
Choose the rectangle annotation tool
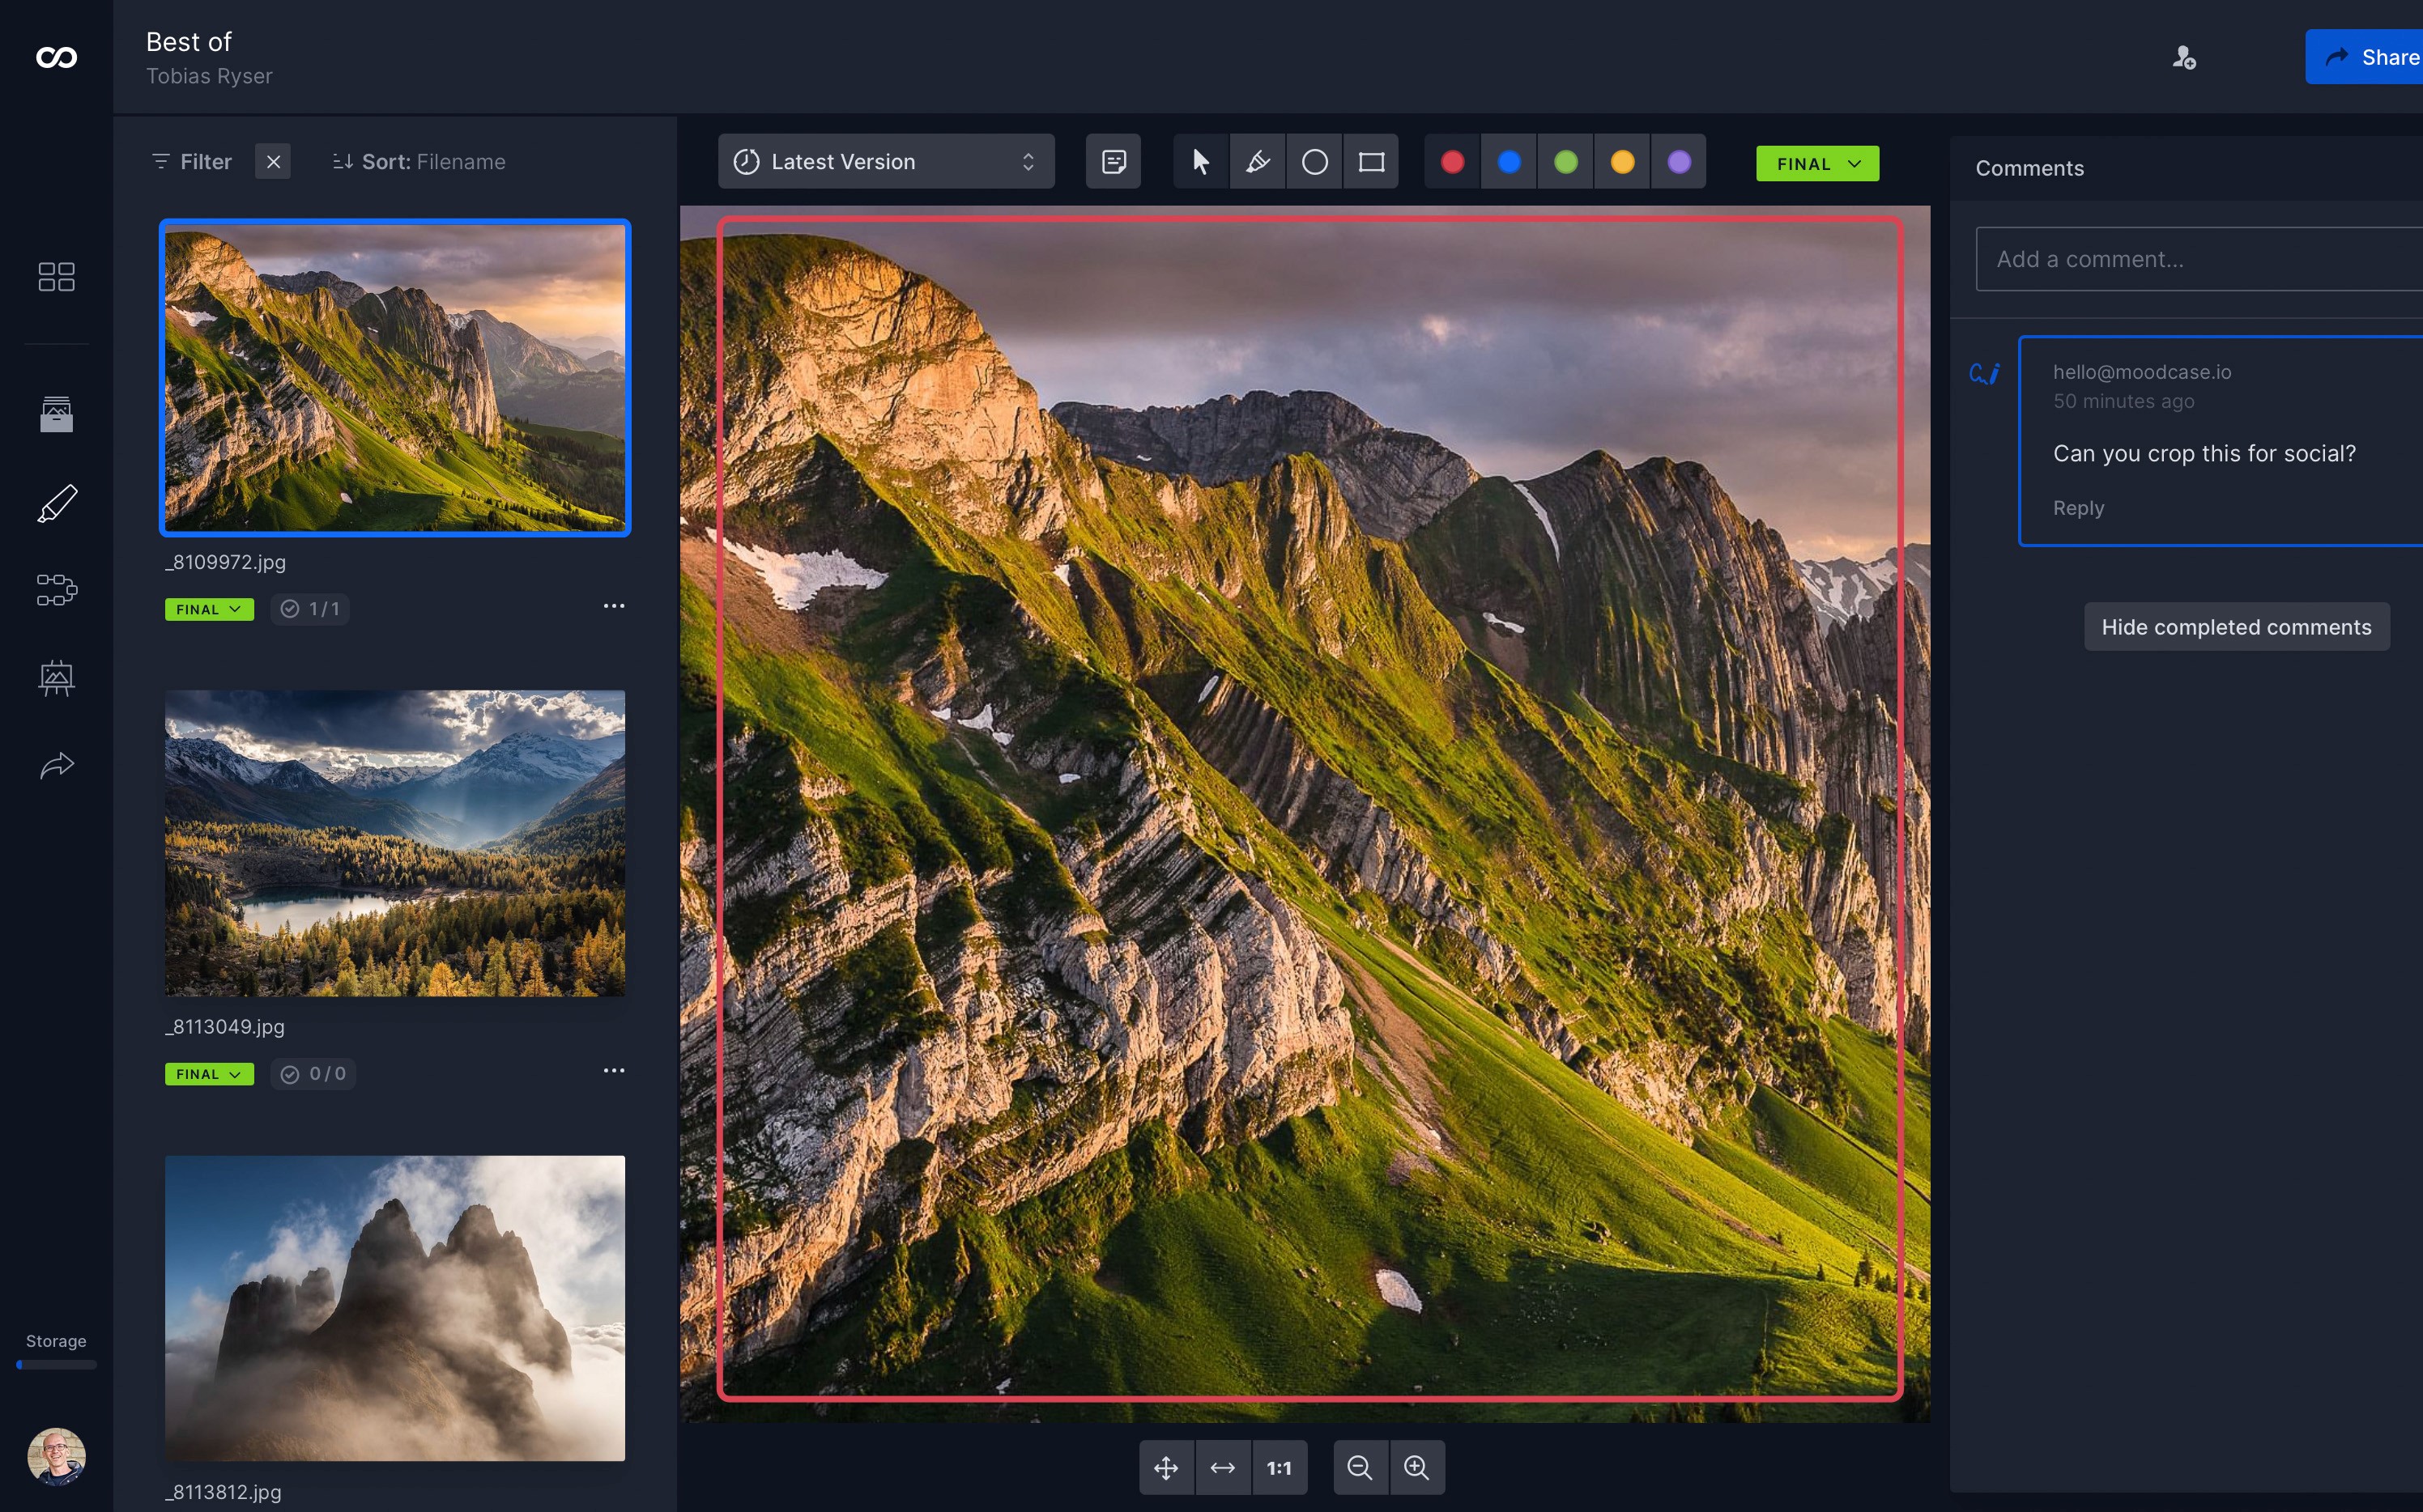click(1370, 162)
